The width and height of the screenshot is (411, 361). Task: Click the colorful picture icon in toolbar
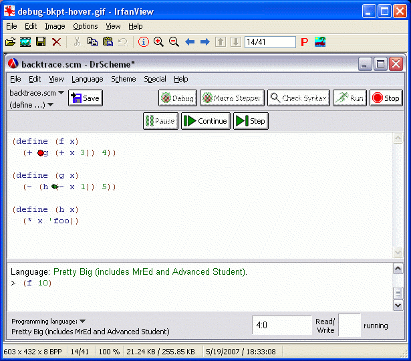(320, 42)
